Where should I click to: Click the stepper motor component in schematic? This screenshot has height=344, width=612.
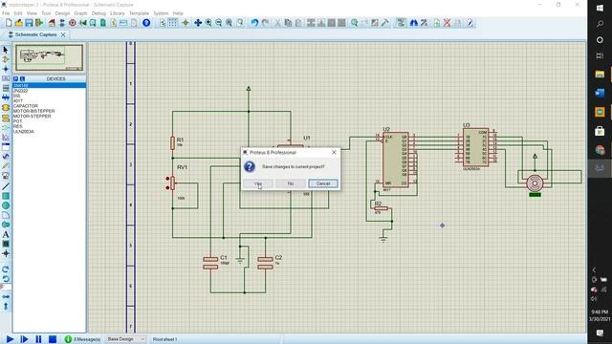535,183
